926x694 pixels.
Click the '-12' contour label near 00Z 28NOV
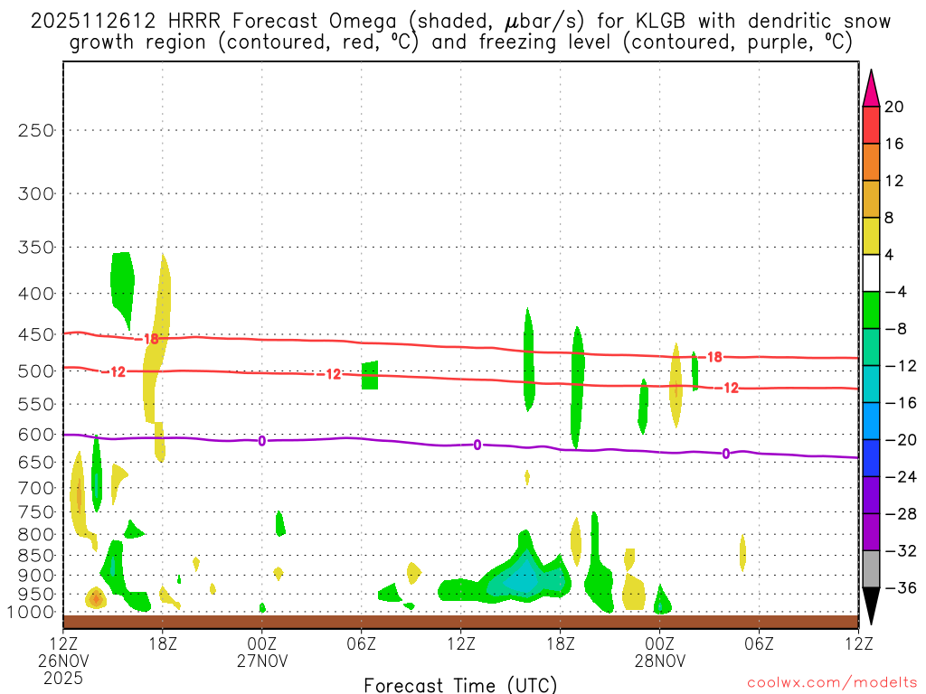(727, 388)
